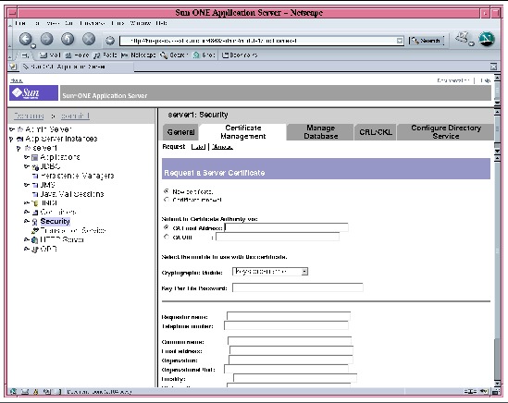Screen dimensions: 508x403
Task: Open the Manage Database tab
Action: pos(320,132)
